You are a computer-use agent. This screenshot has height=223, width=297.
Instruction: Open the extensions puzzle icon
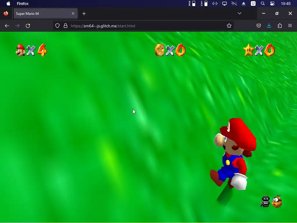click(280, 26)
